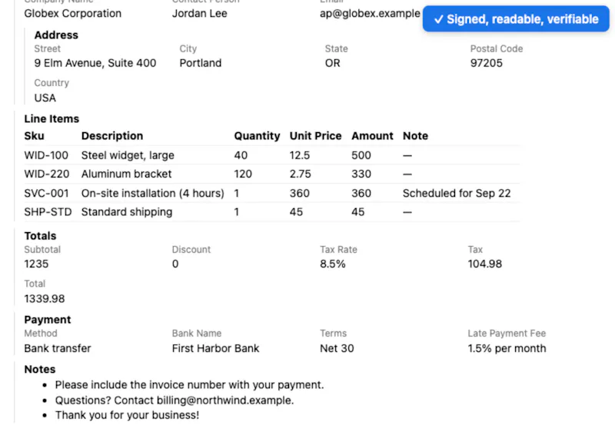This screenshot has height=432, width=615.
Task: Click the Payment section heading
Action: (x=48, y=320)
